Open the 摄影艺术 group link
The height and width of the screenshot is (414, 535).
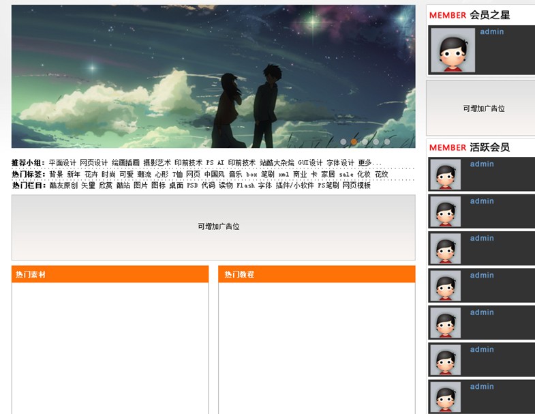coord(157,162)
